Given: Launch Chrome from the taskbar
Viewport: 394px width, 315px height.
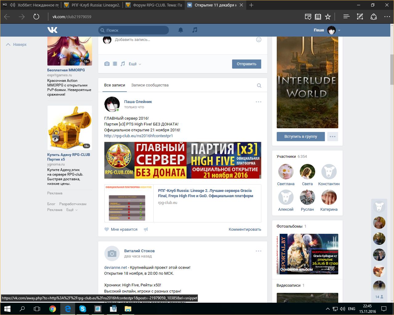Looking at the screenshot, I should point(53,309).
